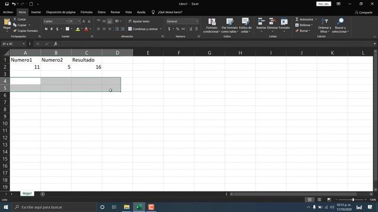Image resolution: width=378 pixels, height=212 pixels.
Task: Click the Autosuma sigma button
Action: [304, 19]
